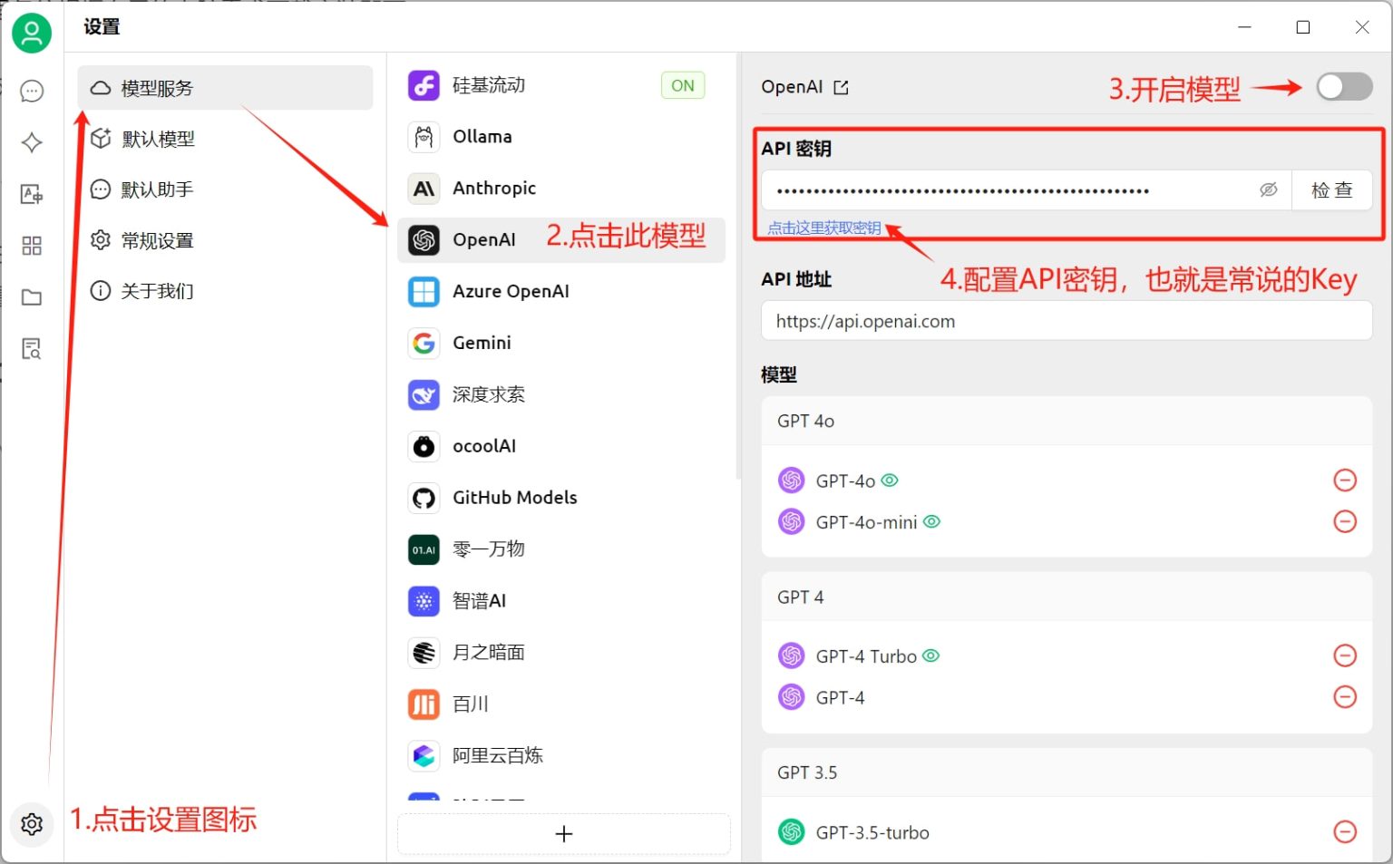This screenshot has height=864, width=1393.
Task: Add a model with the plus button
Action: click(x=563, y=833)
